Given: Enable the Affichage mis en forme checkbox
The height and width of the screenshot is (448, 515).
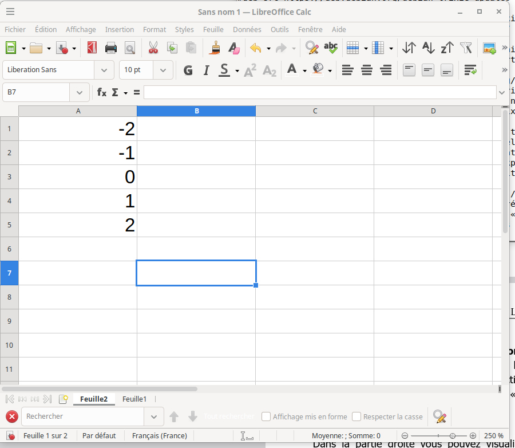Looking at the screenshot, I should click(266, 416).
